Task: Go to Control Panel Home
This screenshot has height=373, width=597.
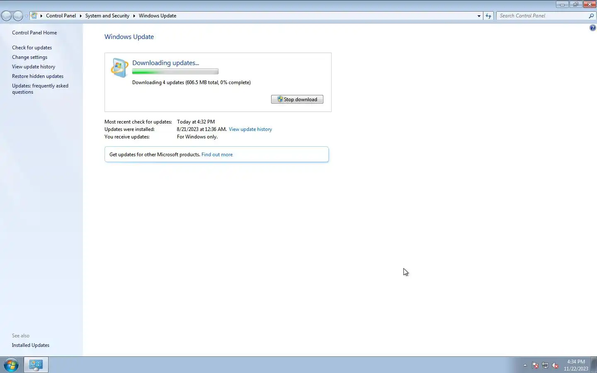Action: tap(34, 33)
